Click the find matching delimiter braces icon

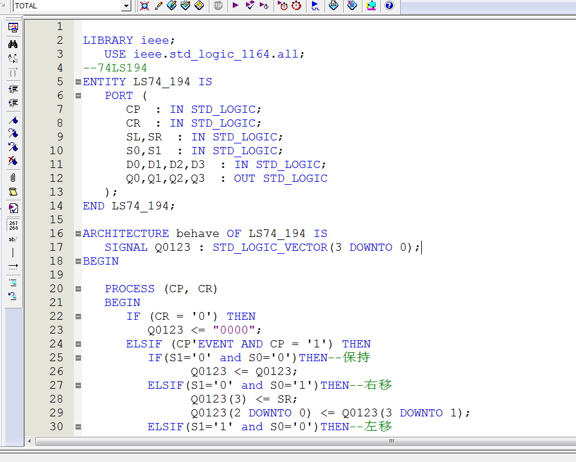[x=13, y=73]
